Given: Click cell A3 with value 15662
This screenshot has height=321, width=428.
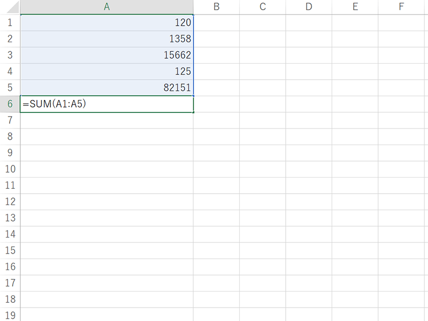Looking at the screenshot, I should tap(107, 55).
